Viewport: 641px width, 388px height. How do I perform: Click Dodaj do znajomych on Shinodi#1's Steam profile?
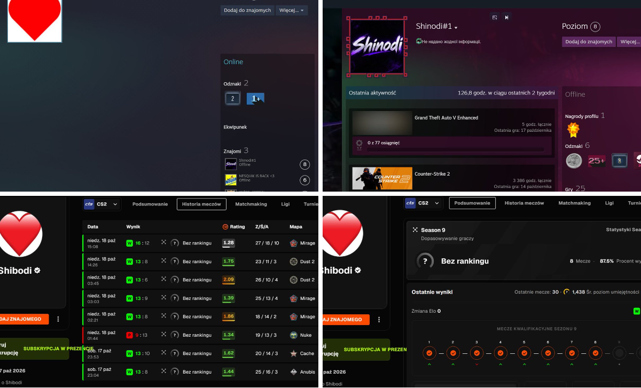(x=589, y=42)
